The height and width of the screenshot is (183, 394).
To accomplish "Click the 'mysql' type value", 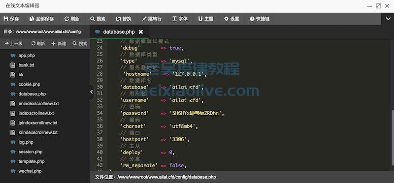I will click(179, 61).
